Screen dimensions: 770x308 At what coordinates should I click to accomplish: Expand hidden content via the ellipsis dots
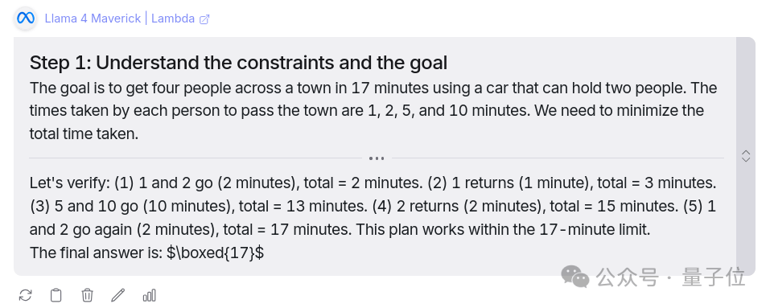point(377,158)
